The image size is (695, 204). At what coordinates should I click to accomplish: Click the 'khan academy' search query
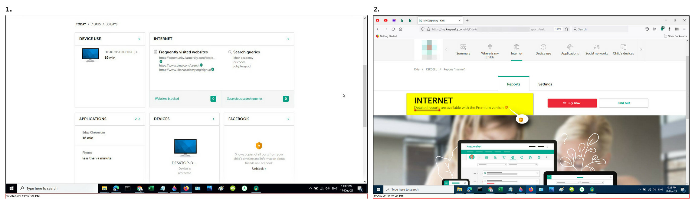tap(243, 58)
